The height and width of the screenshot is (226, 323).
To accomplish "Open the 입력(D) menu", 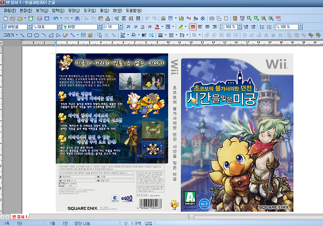I will [58, 10].
